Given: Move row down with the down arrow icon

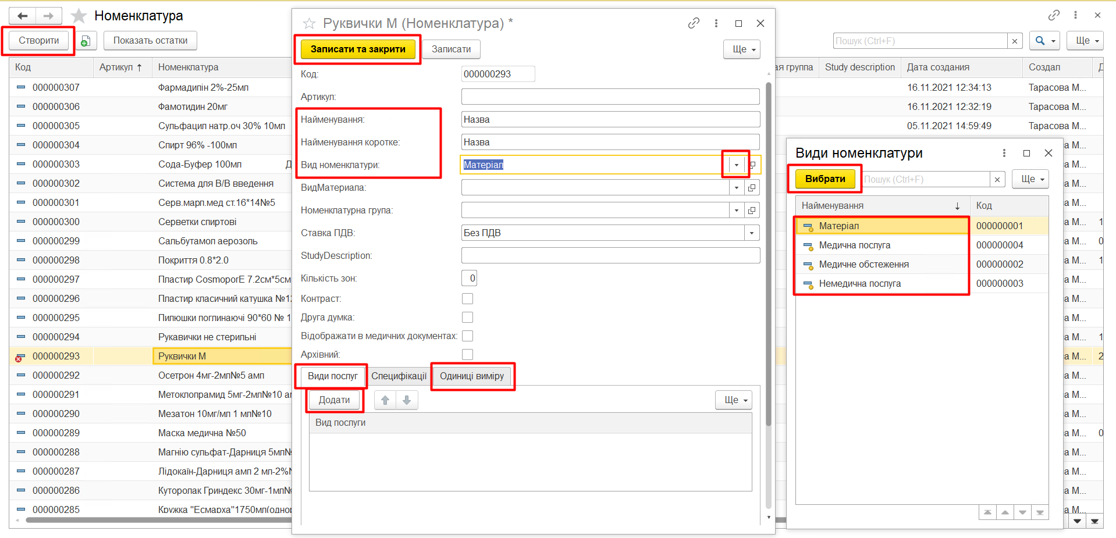Looking at the screenshot, I should coord(407,400).
